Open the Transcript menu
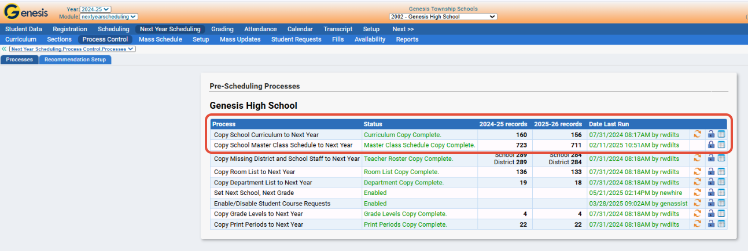This screenshot has width=748, height=251. 338,29
